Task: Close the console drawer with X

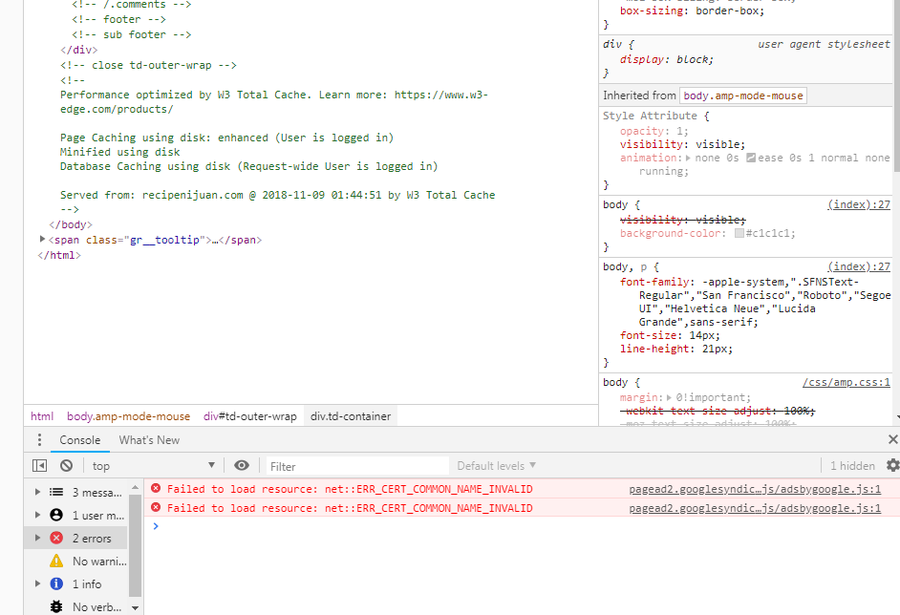Action: [892, 439]
